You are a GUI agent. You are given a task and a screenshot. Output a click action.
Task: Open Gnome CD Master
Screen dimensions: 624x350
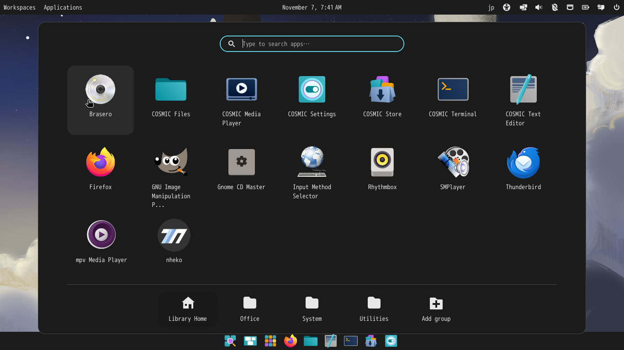pyautogui.click(x=241, y=162)
